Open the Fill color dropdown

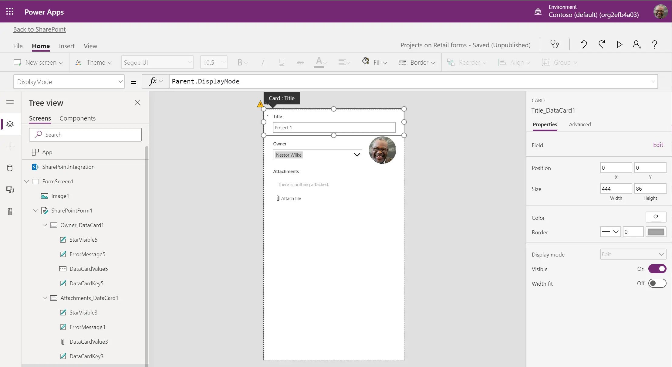click(x=374, y=62)
